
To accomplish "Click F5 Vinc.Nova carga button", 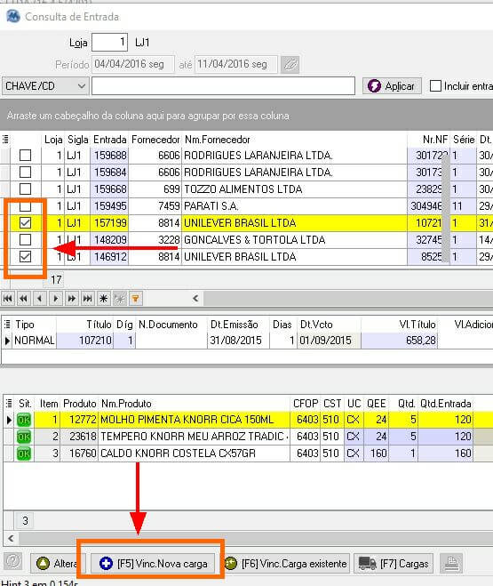I will pos(154,563).
